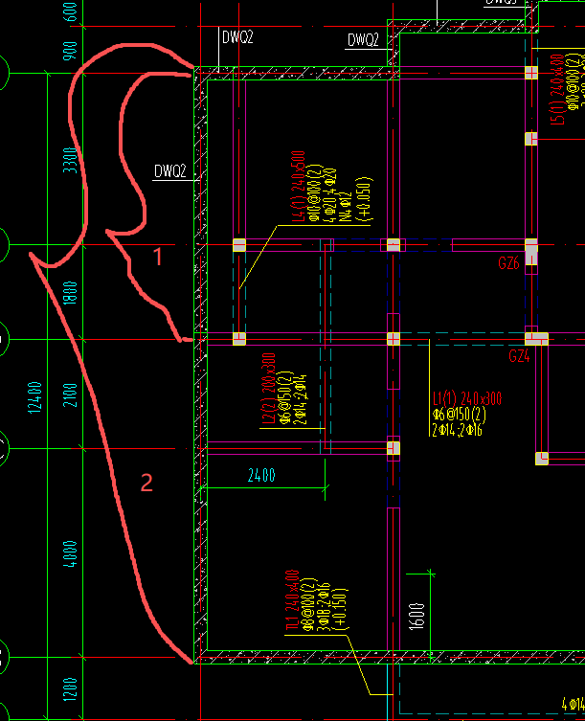Screen dimensions: 585x721
Task: Select the (+0.150) elevation note
Action: pos(341,609)
